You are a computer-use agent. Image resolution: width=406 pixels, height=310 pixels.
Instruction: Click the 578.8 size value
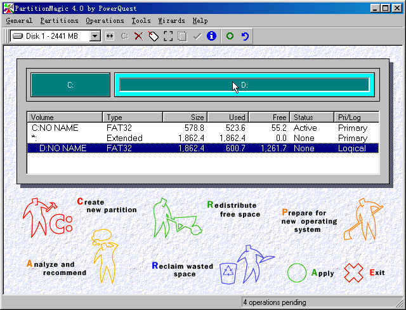(x=194, y=128)
